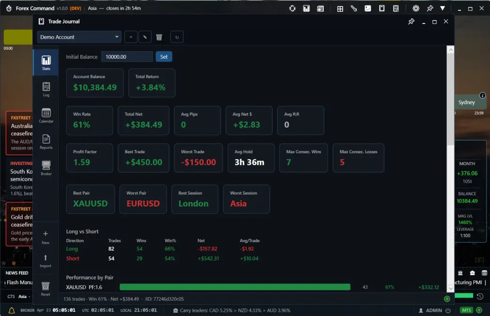This screenshot has height=316, width=490.
Task: Click the Worst Pair EURUSD card
Action: 143,200
